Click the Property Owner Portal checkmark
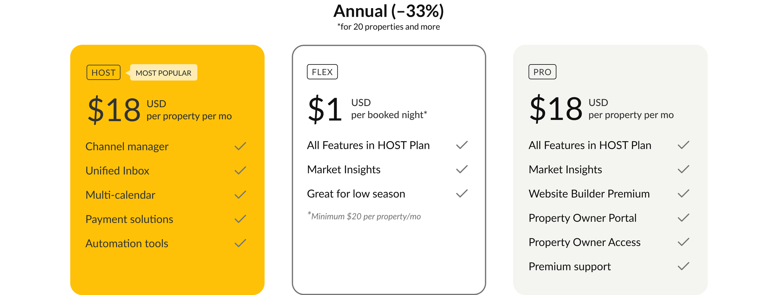Image resolution: width=778 pixels, height=295 pixels. [683, 218]
